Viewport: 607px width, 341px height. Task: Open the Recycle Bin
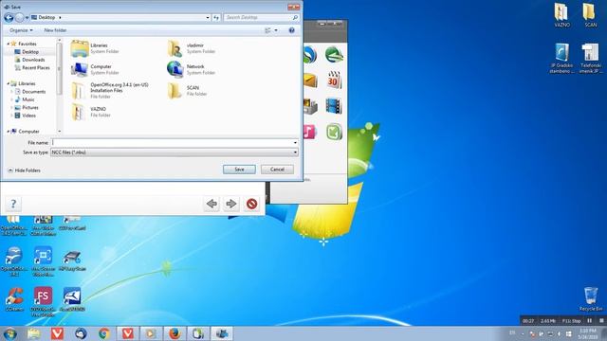pos(591,299)
